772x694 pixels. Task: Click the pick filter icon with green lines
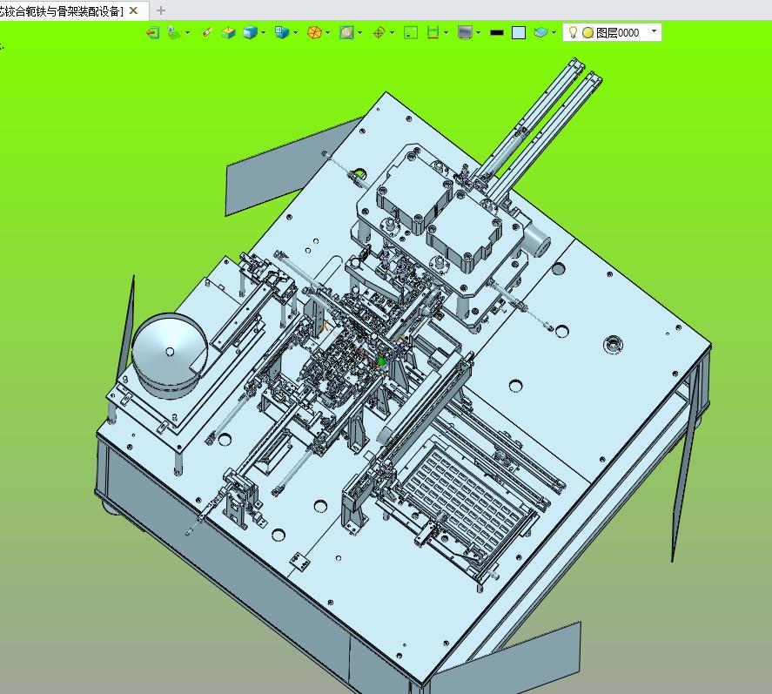click(174, 32)
